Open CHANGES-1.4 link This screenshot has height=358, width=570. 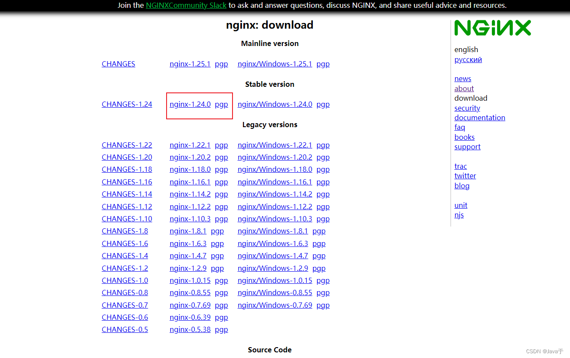tap(125, 256)
